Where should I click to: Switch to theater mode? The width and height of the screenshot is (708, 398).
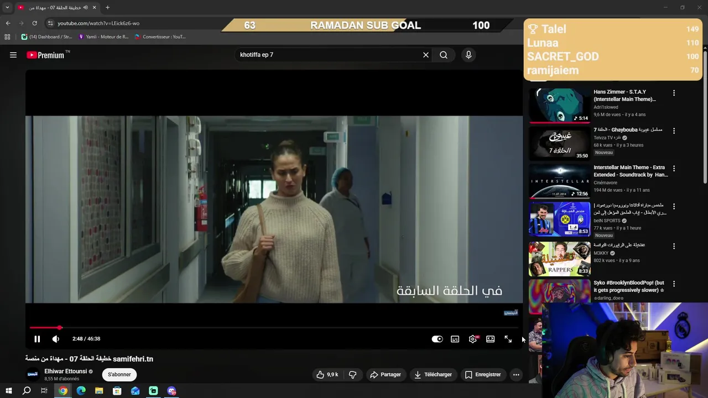click(x=491, y=339)
